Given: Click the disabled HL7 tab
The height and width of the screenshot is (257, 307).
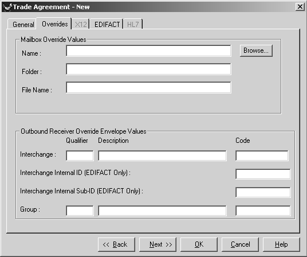Looking at the screenshot, I should 133,24.
